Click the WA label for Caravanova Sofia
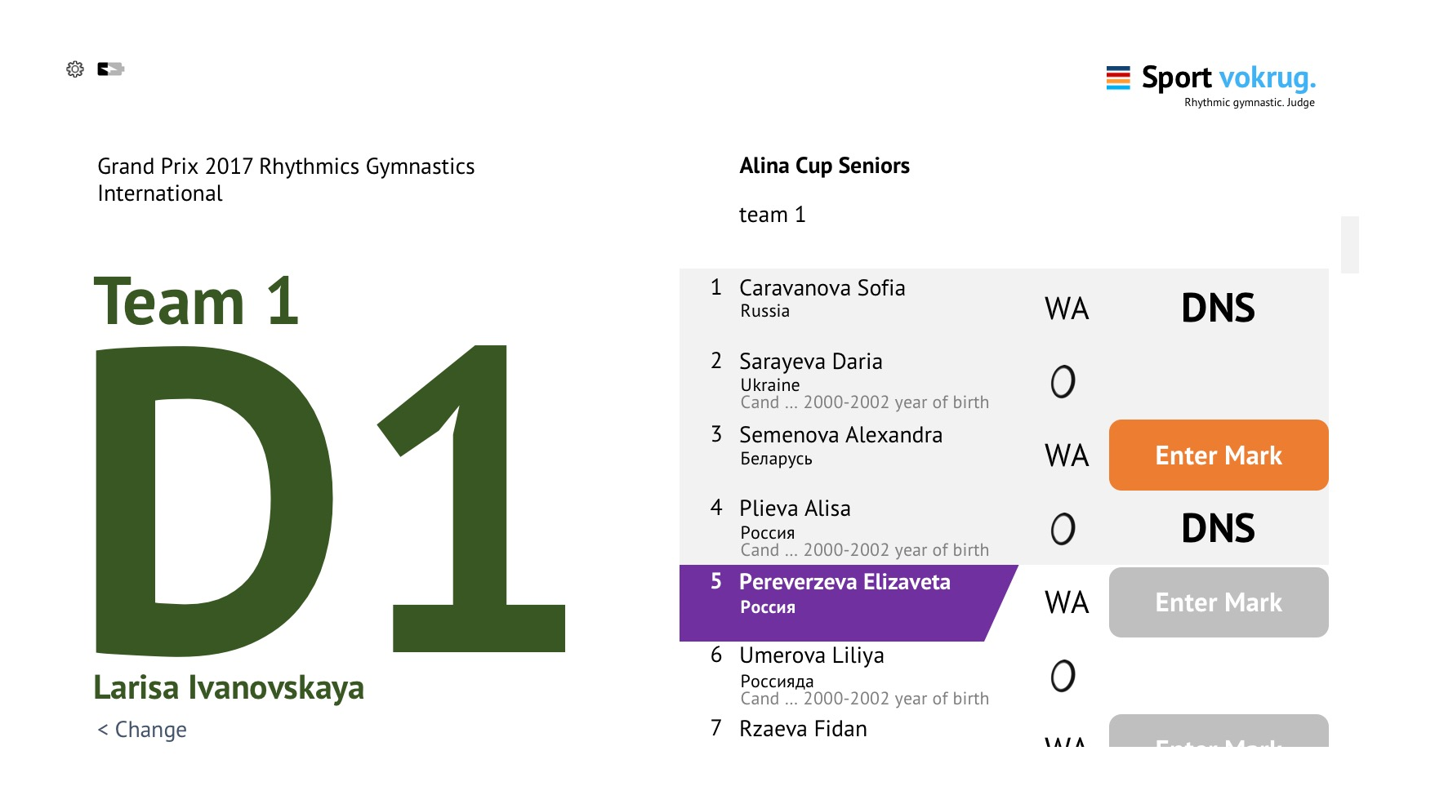1435x804 pixels. 1067,309
